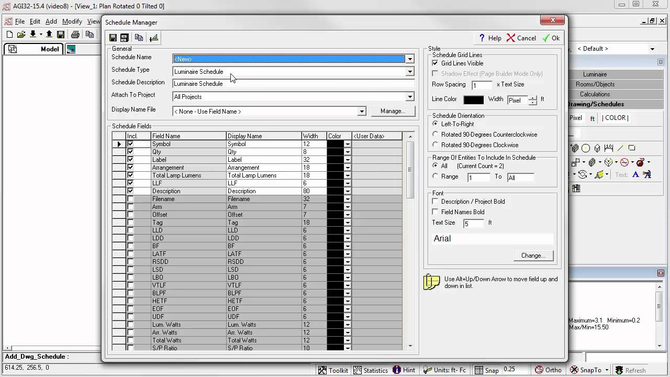Open color dropdown for Label row

(348, 160)
